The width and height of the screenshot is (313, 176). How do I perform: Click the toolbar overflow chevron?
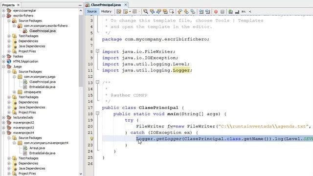click(250, 12)
